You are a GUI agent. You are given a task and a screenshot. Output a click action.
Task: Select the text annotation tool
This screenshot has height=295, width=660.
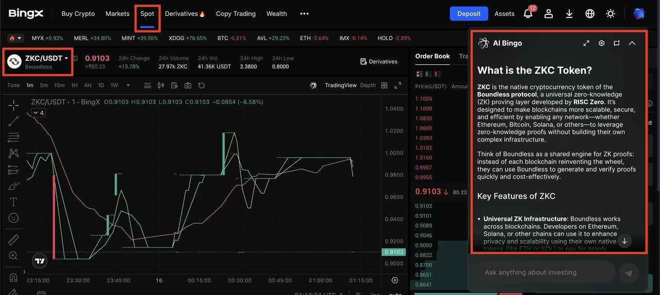(13, 201)
